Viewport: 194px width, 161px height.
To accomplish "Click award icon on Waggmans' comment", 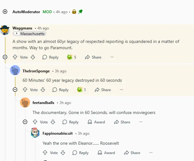I will [70, 57].
